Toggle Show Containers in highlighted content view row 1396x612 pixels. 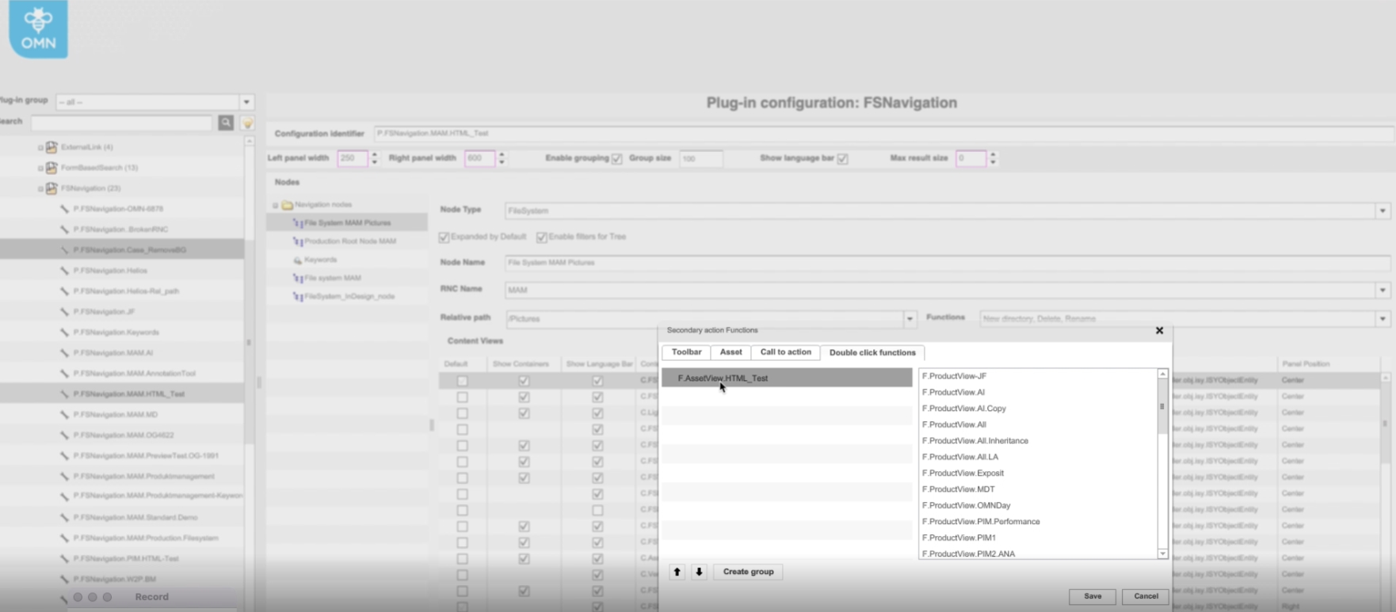524,381
